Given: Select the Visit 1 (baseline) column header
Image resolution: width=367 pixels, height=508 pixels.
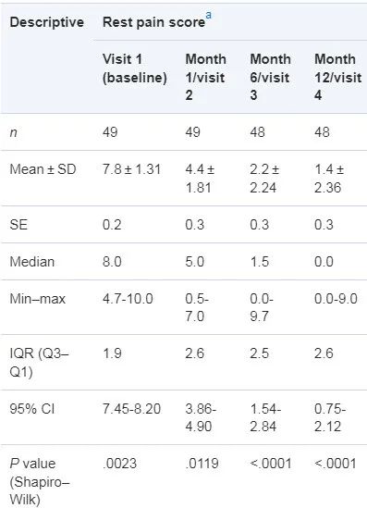Looking at the screenshot, I should 135,68.
